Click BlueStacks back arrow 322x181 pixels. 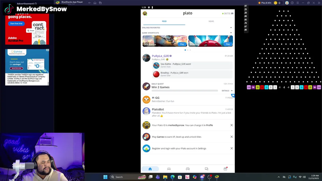click(90, 3)
